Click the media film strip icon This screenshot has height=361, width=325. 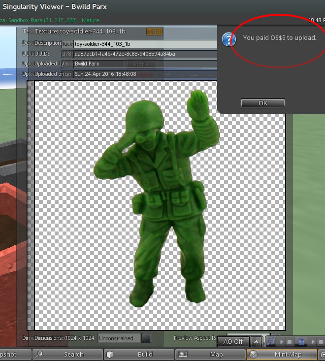[301, 342]
